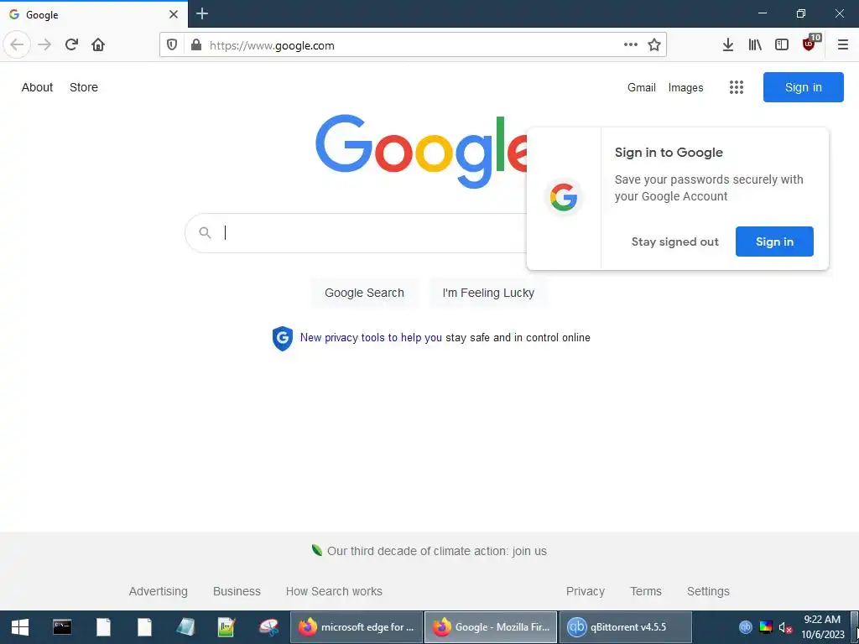
Task: Open the Advertising footer link
Action: (159, 591)
